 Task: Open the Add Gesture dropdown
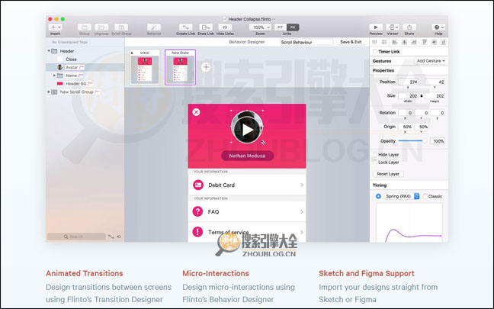pyautogui.click(x=431, y=61)
